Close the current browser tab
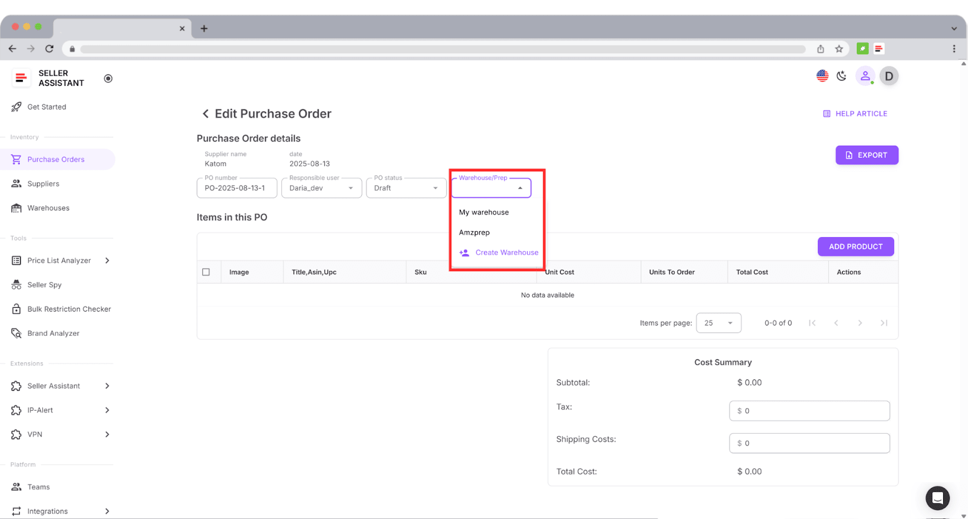This screenshot has height=519, width=968. [182, 28]
